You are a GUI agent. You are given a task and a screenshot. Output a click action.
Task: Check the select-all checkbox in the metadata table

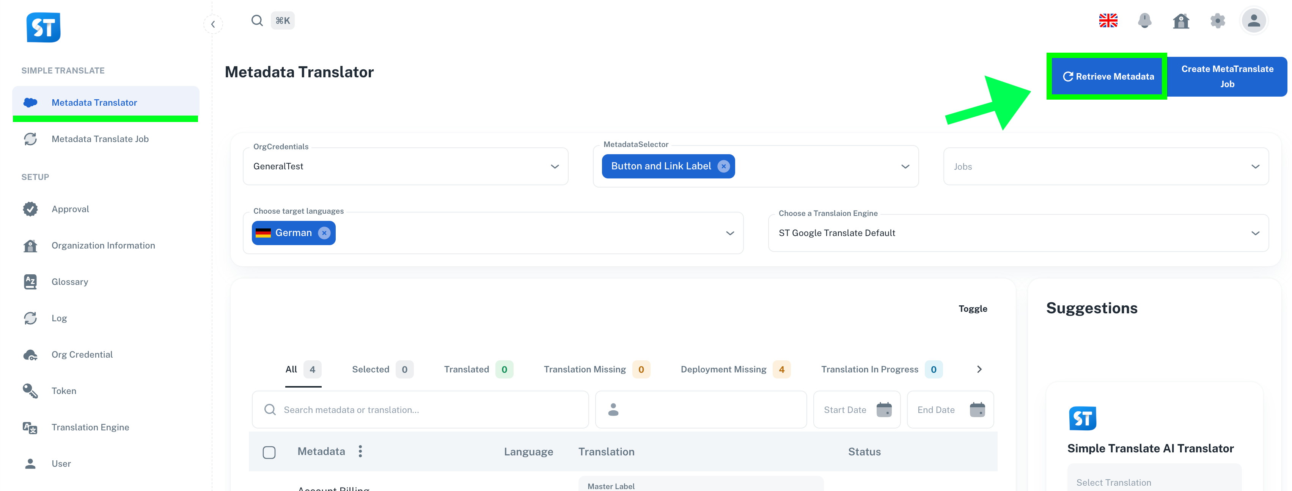(269, 452)
